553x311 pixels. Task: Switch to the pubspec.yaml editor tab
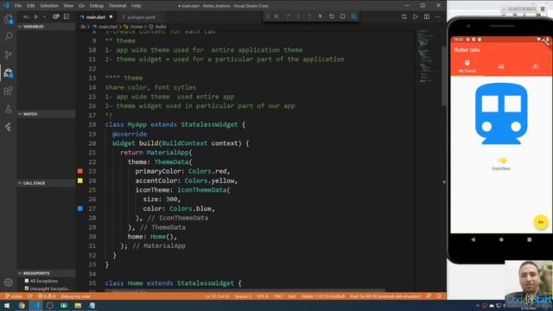(141, 17)
